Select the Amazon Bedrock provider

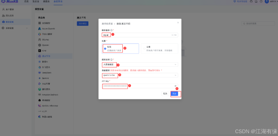[x=54, y=95]
